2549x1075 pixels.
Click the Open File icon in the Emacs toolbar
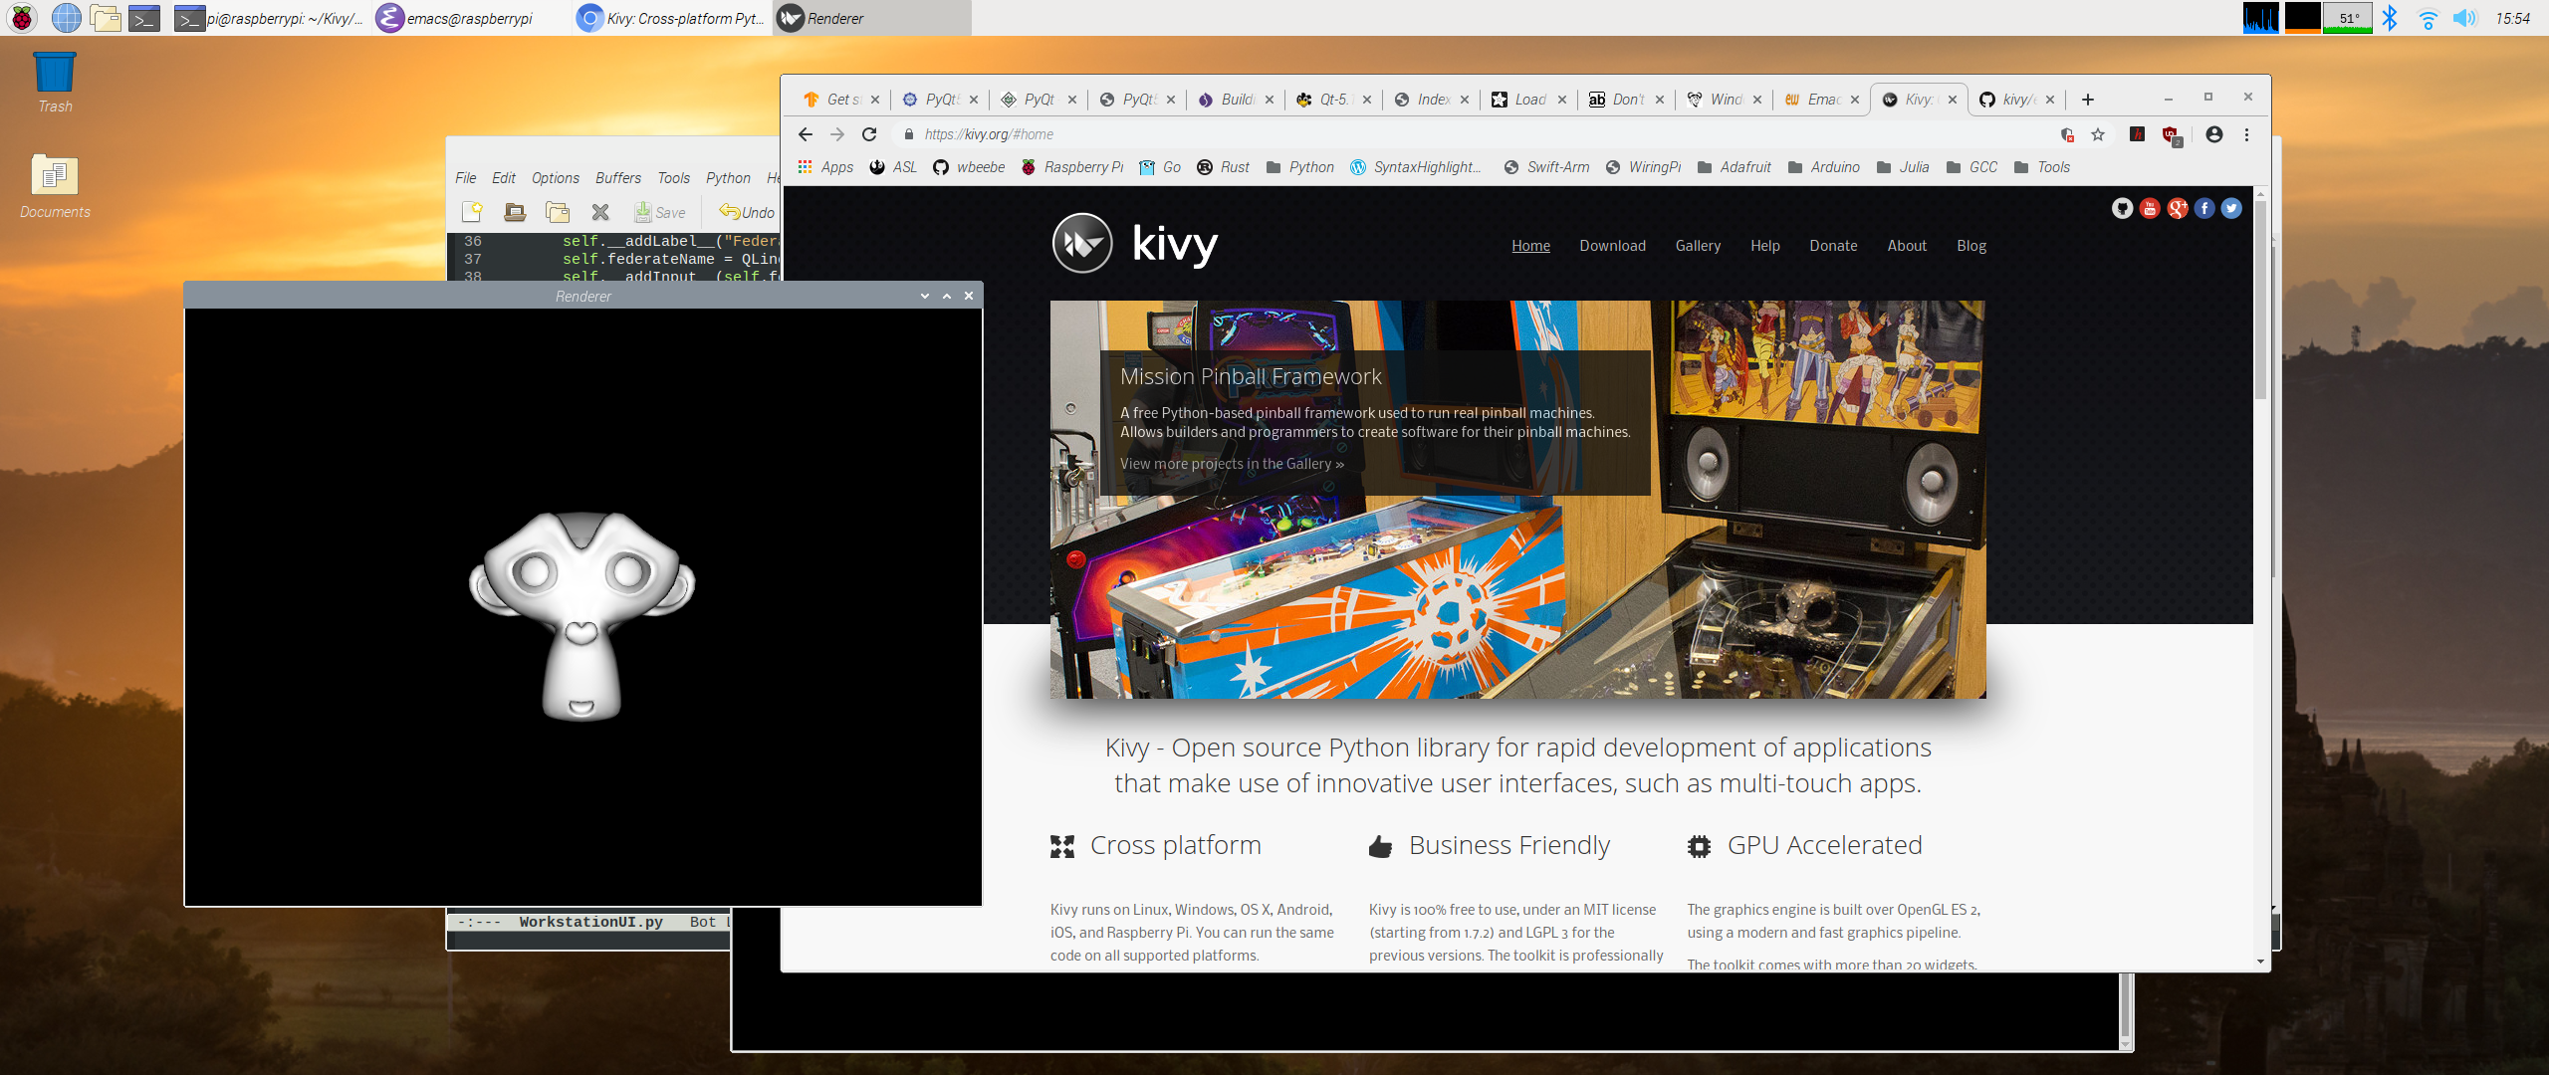tap(515, 211)
